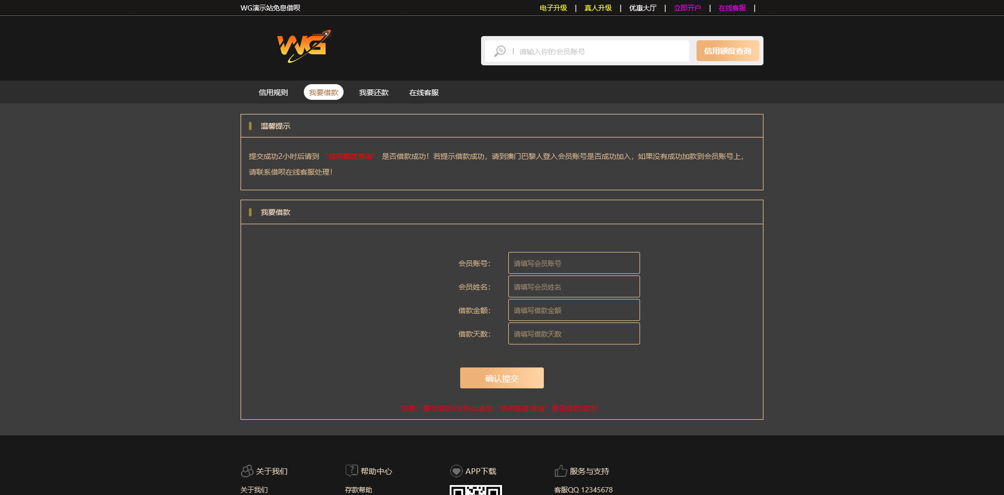Focus the 会员账号 input field
This screenshot has height=495, width=1004.
coord(574,263)
